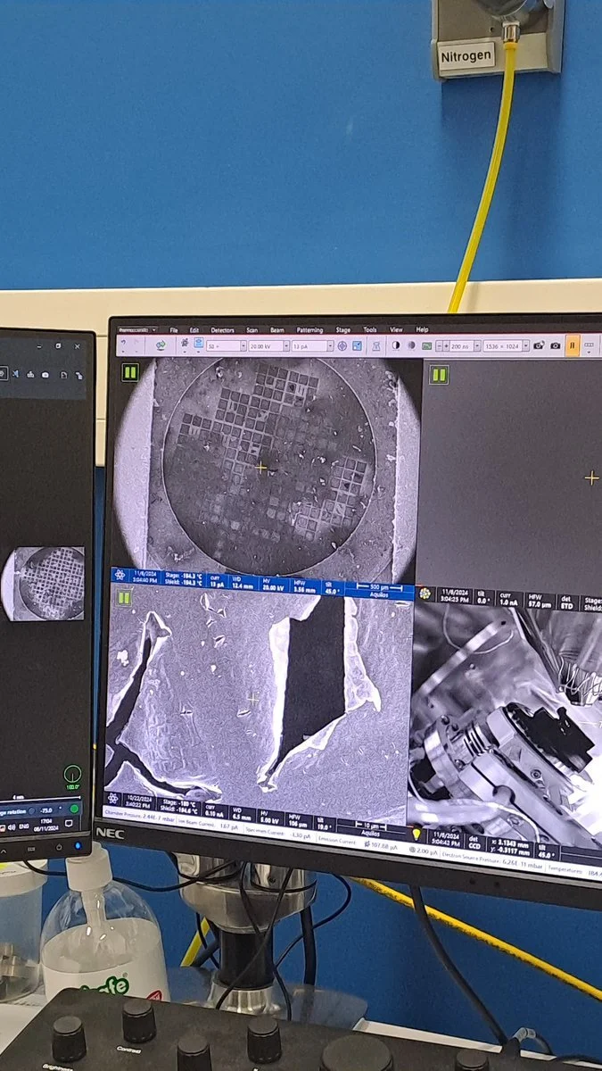Click the yellow crosshair in top-left SEM image
Image resolution: width=602 pixels, height=1071 pixels.
tap(261, 467)
